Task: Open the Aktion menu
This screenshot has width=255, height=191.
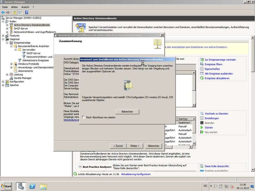Action: (x=14, y=7)
